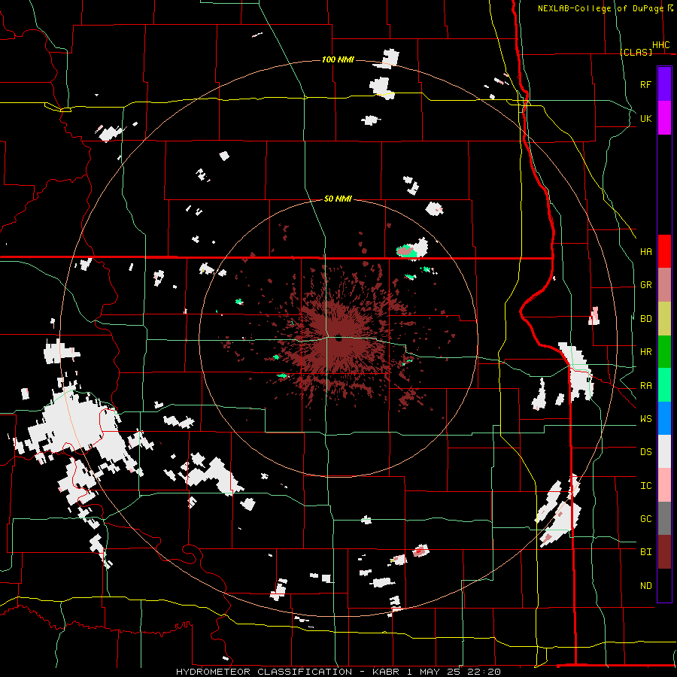This screenshot has width=677, height=677.
Task: Click the dusty pink GR legend swatch
Action: (x=664, y=284)
